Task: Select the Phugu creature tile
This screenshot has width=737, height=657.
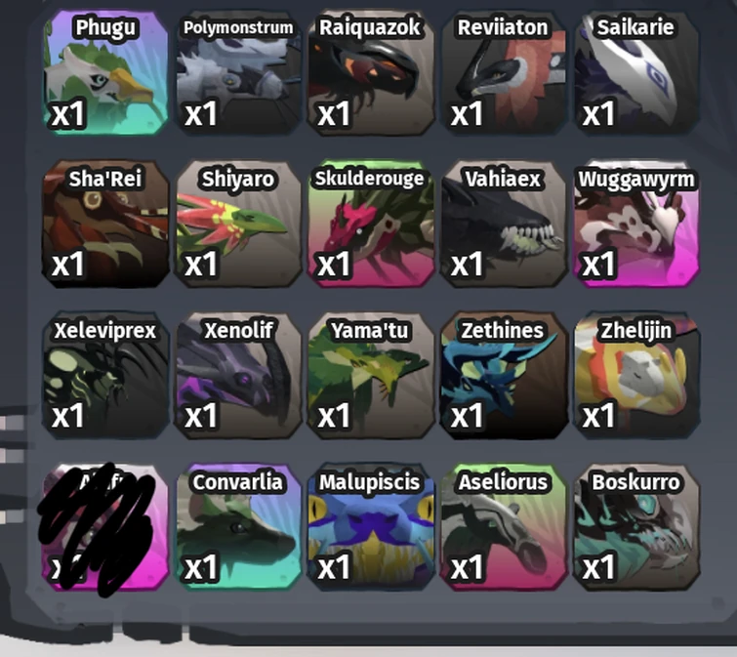Action: pyautogui.click(x=105, y=73)
